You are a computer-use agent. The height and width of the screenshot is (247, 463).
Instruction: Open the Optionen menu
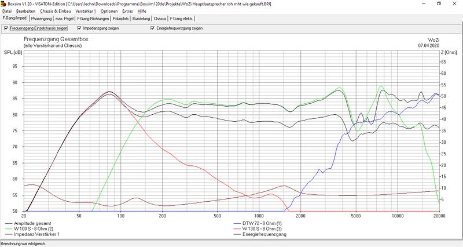pos(109,11)
